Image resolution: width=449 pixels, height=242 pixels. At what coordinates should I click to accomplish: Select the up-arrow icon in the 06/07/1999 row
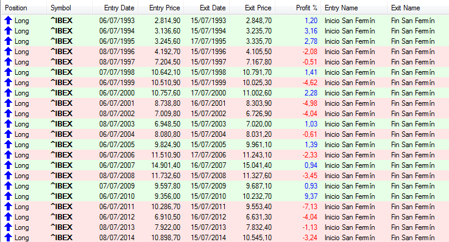pyautogui.click(x=8, y=83)
